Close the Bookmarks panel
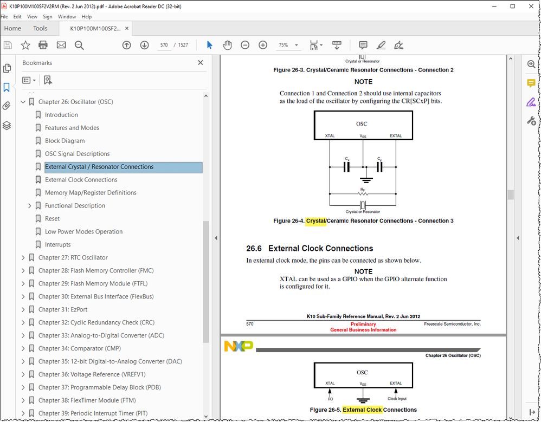This screenshot has height=422, width=541. click(201, 63)
